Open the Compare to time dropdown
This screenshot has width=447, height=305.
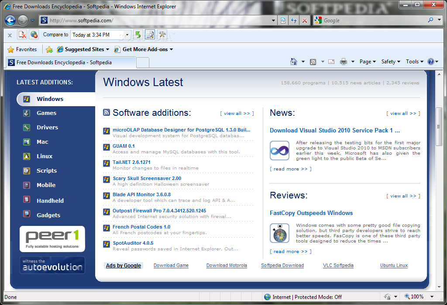[127, 35]
